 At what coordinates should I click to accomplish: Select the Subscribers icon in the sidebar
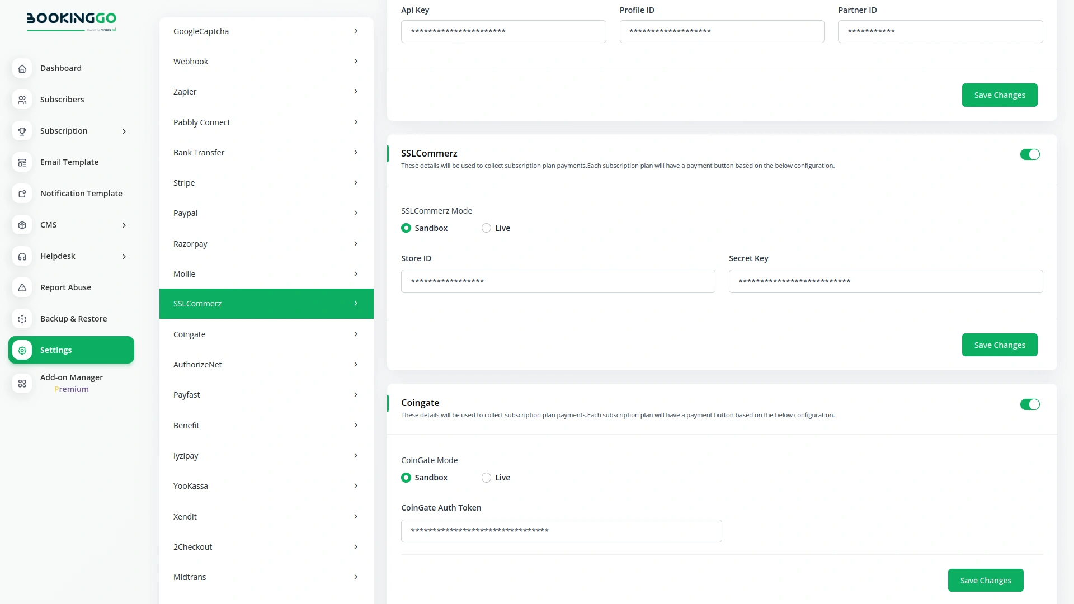[22, 100]
